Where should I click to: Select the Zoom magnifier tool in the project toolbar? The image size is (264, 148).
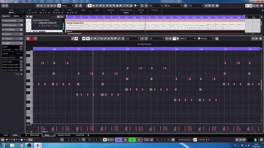(x=114, y=5)
